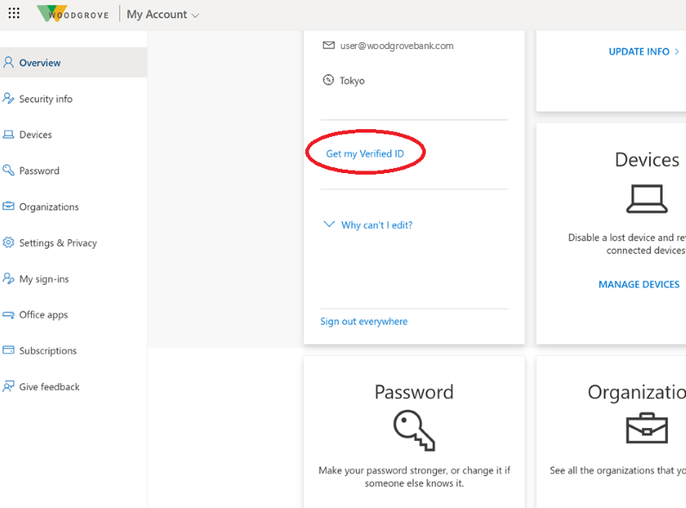
Task: Click the Settings & Privacy gear icon
Action: 9,242
